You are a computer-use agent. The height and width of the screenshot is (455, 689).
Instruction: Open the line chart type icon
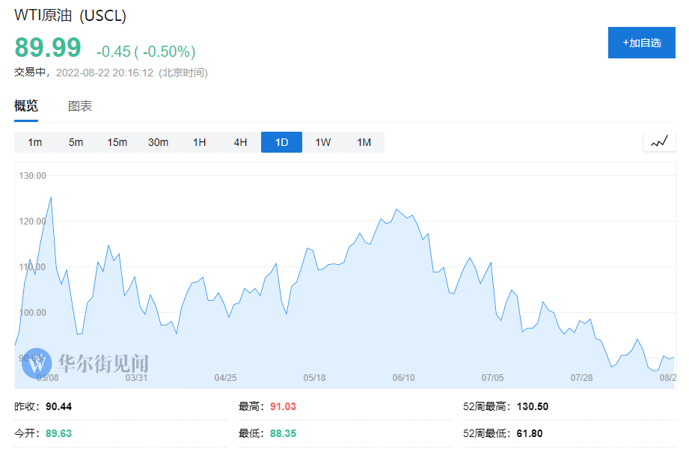[x=659, y=141]
